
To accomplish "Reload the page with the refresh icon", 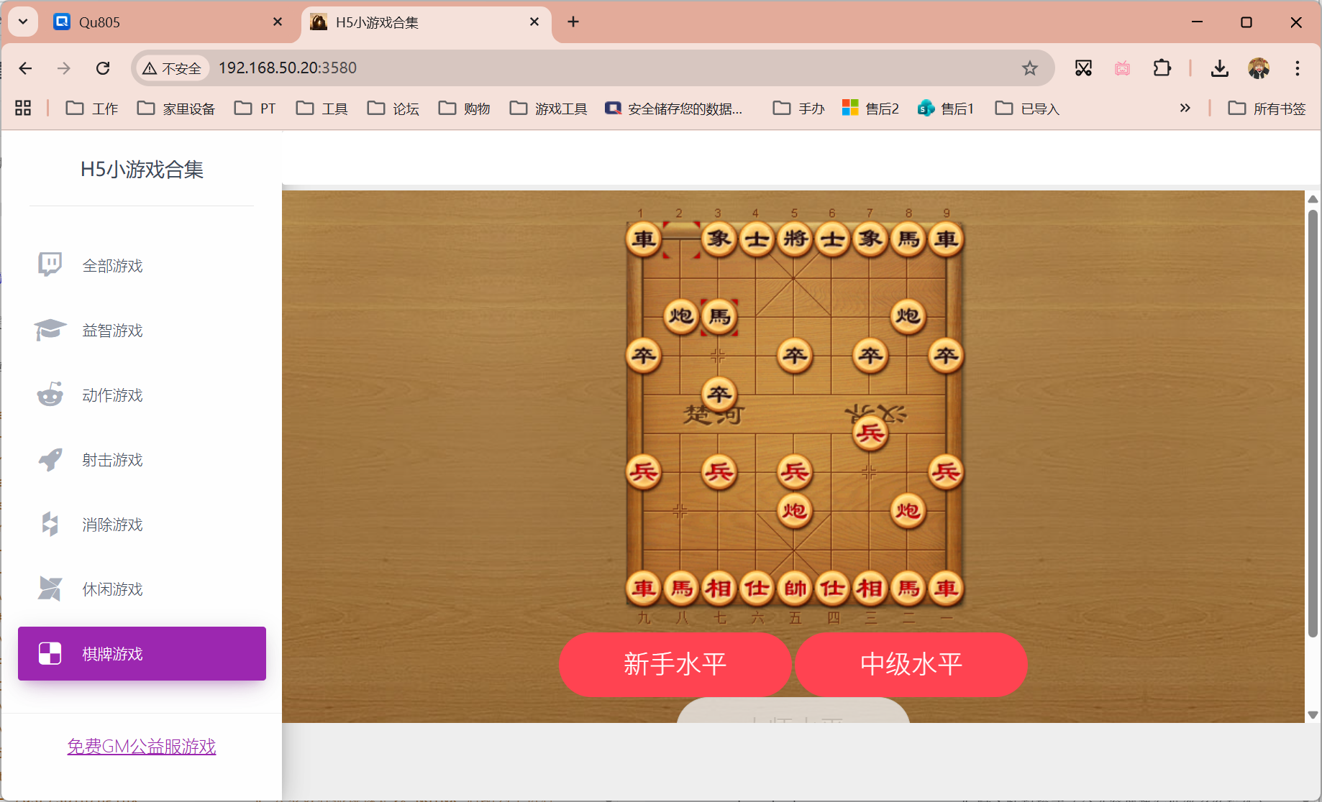I will [x=103, y=68].
